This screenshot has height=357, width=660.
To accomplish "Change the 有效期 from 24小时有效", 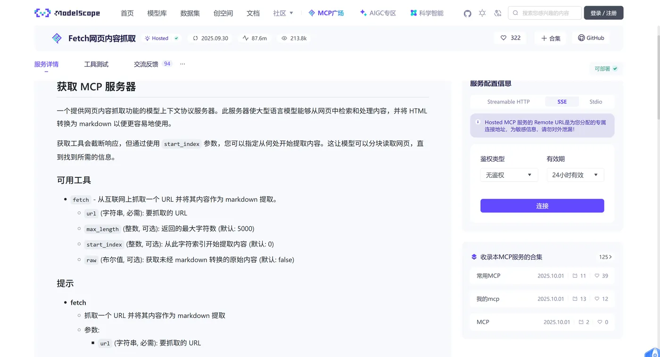I will (575, 175).
